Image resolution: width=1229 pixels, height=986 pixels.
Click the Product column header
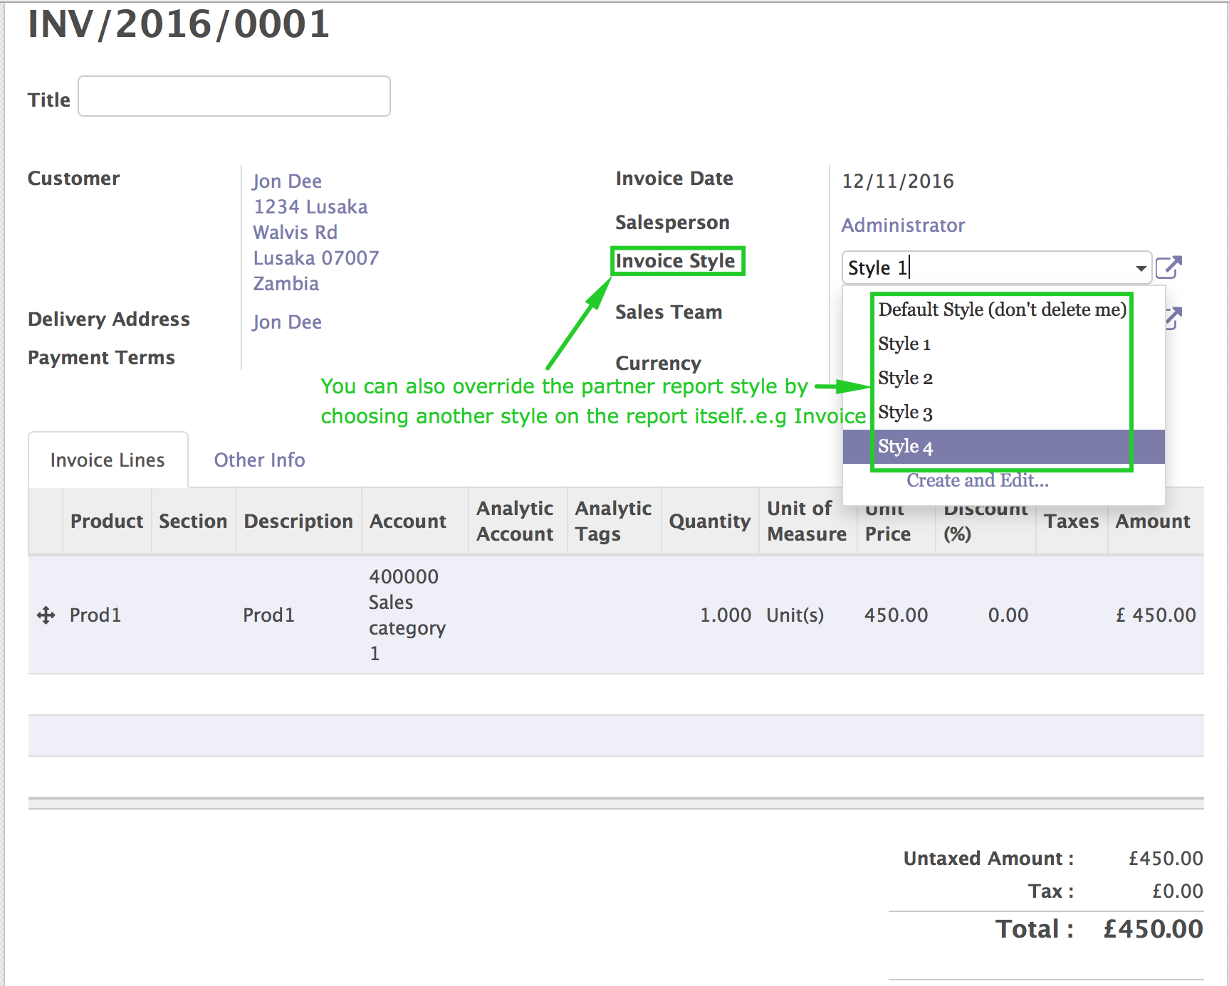107,521
